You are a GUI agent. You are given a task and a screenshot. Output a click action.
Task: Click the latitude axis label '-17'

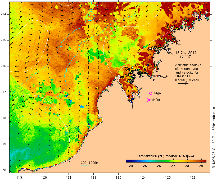tap(3, 92)
